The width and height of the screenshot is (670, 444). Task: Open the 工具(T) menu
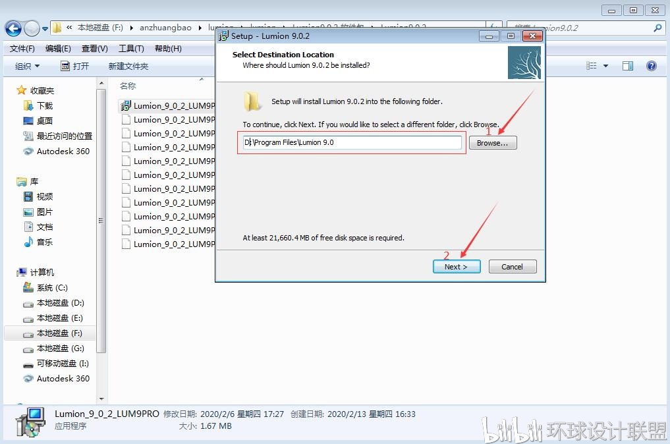131,49
